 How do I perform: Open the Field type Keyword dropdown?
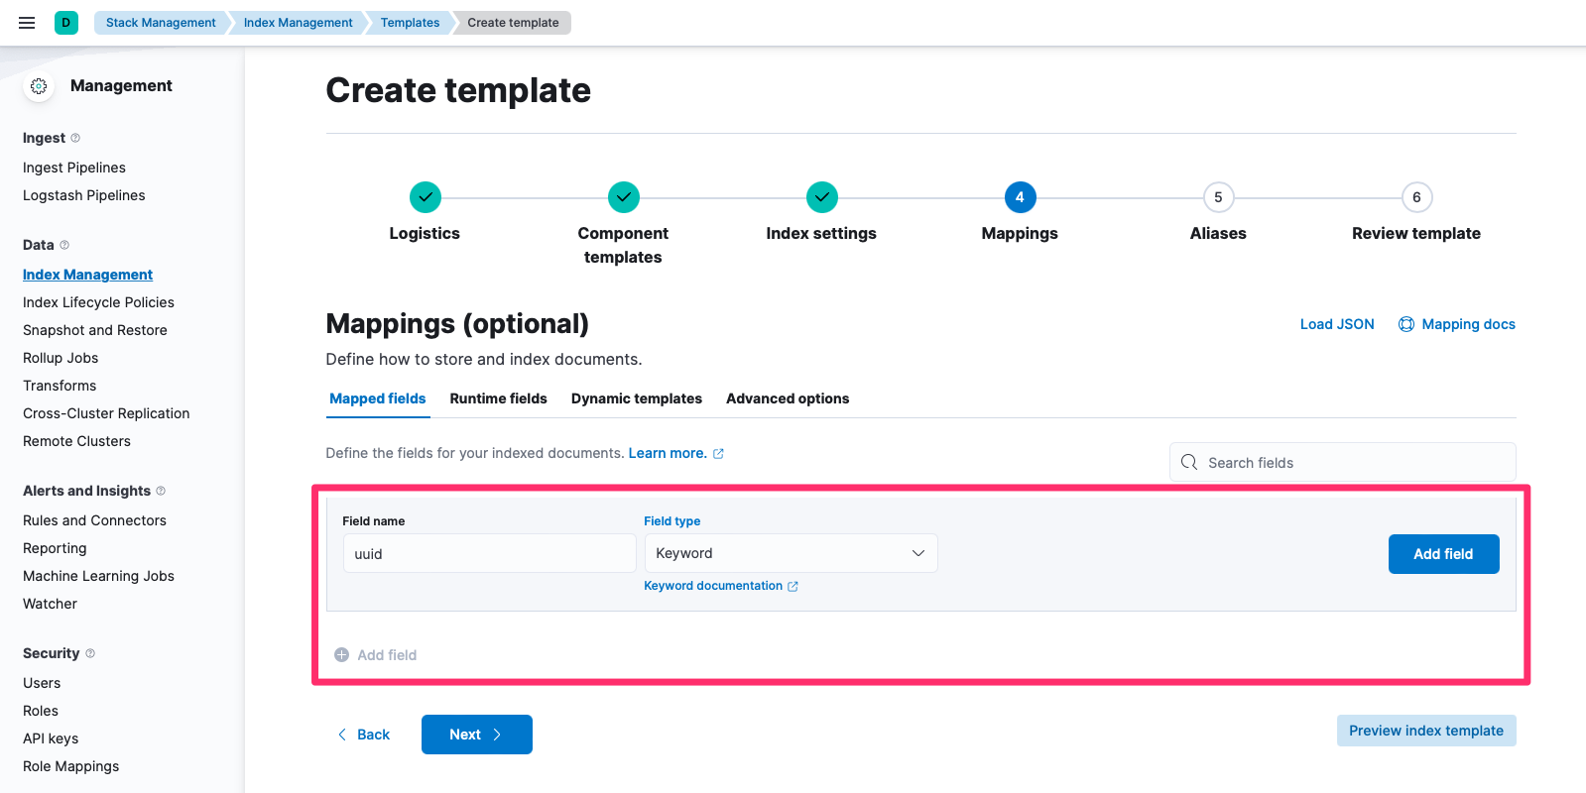coord(790,553)
